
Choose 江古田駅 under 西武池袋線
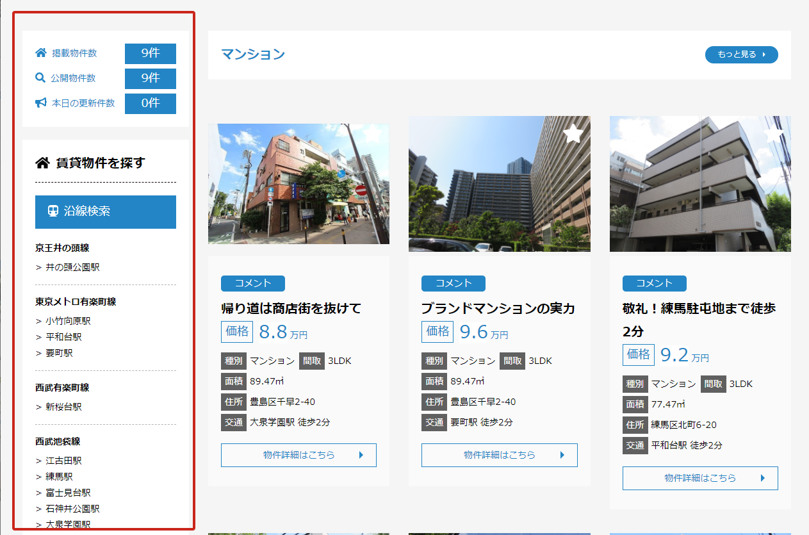point(63,461)
